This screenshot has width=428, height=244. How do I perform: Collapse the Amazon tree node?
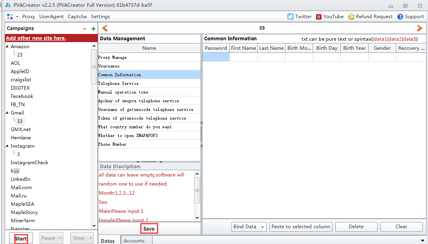[8, 47]
